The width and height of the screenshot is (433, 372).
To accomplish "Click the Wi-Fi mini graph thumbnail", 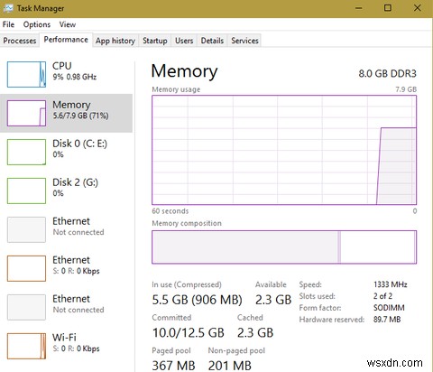I will [26, 346].
